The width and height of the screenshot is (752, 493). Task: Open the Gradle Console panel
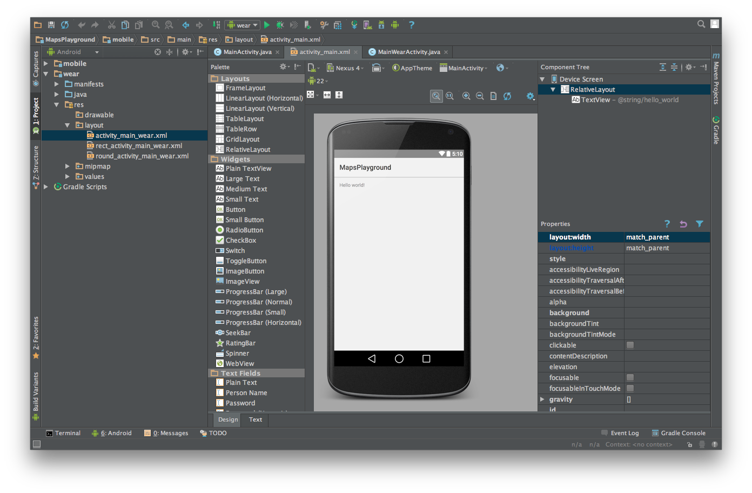(x=679, y=433)
